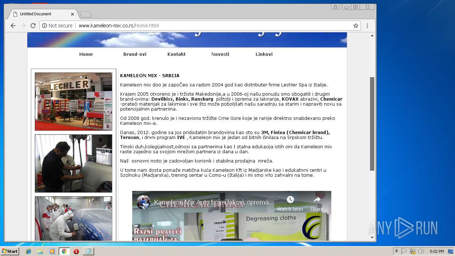Open Windows Media Player from taskbar
Image resolution: width=455 pixels, height=256 pixels.
tap(52, 251)
